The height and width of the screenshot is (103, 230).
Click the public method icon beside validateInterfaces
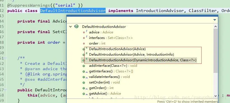(84, 77)
